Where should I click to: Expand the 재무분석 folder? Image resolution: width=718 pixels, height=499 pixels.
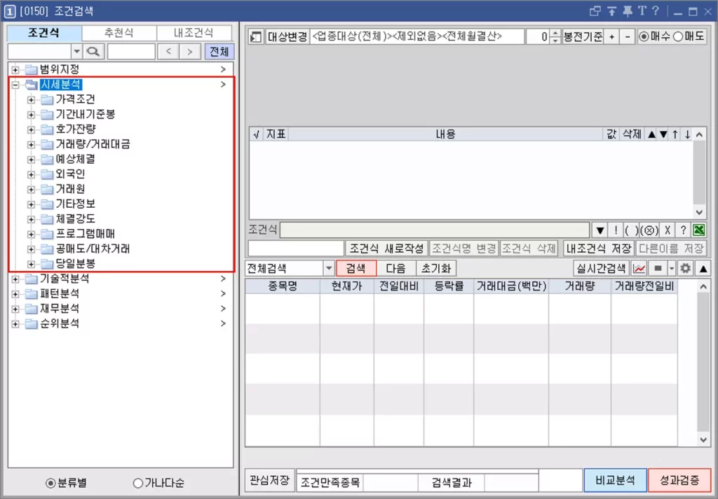15,309
